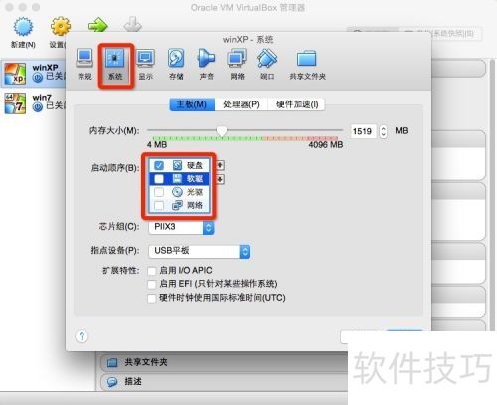Click the memory size stepper arrows
Screen dimensions: 497x405
(x=383, y=131)
